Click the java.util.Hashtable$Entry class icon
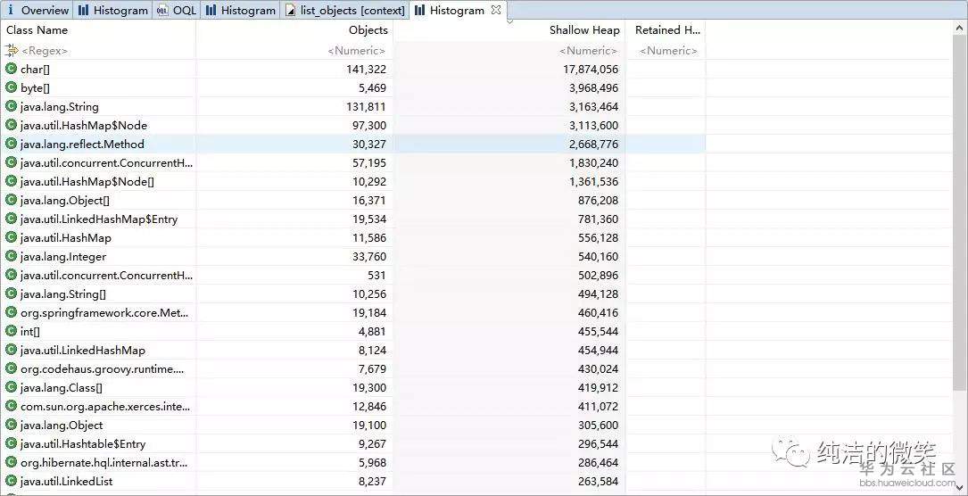The image size is (968, 496). 11,443
